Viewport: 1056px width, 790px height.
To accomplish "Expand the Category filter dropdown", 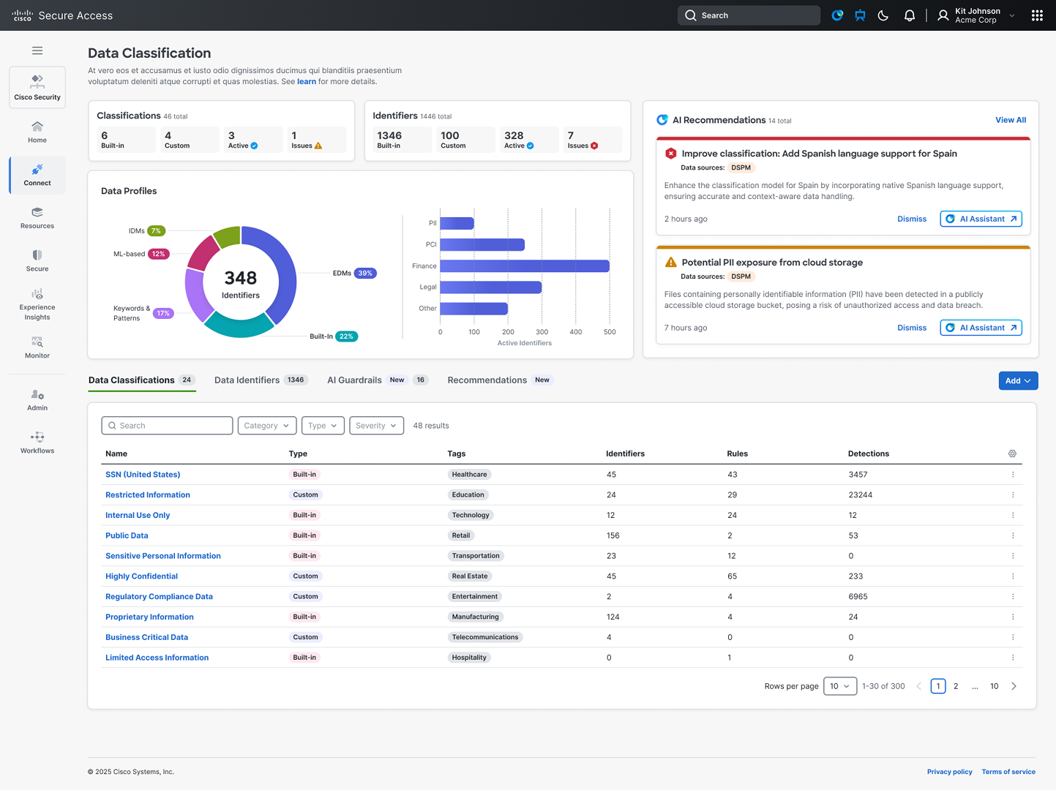I will (266, 426).
